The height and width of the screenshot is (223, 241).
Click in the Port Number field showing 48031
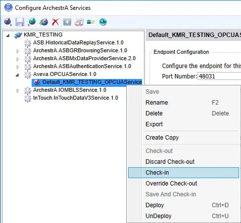pos(219,76)
